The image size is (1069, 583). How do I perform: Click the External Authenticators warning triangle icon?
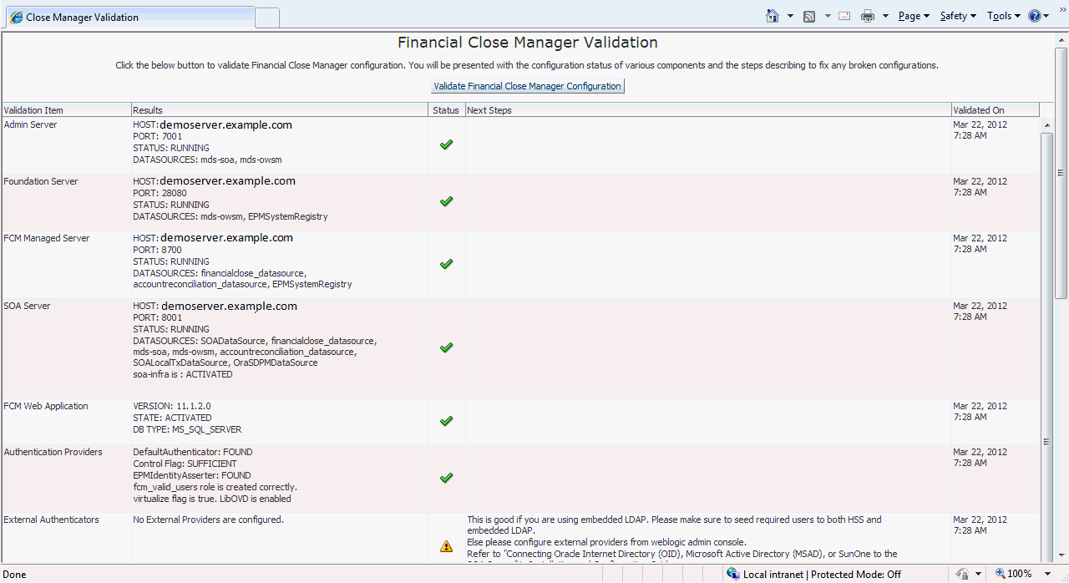(x=446, y=546)
